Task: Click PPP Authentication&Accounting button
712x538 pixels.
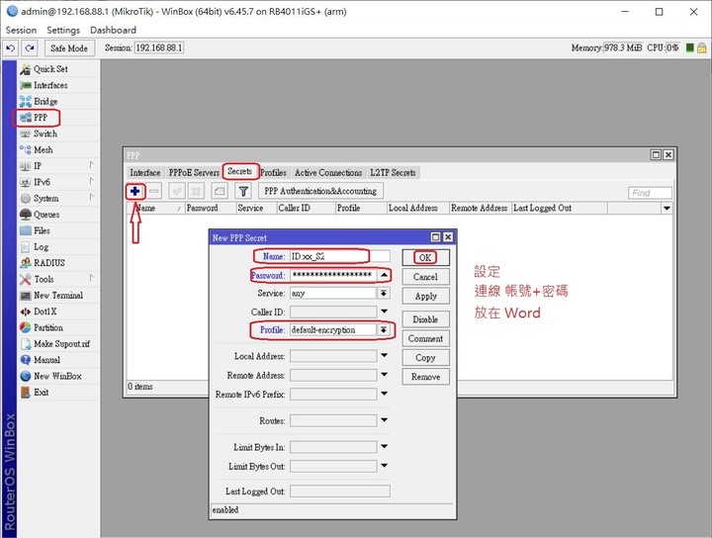Action: click(320, 191)
